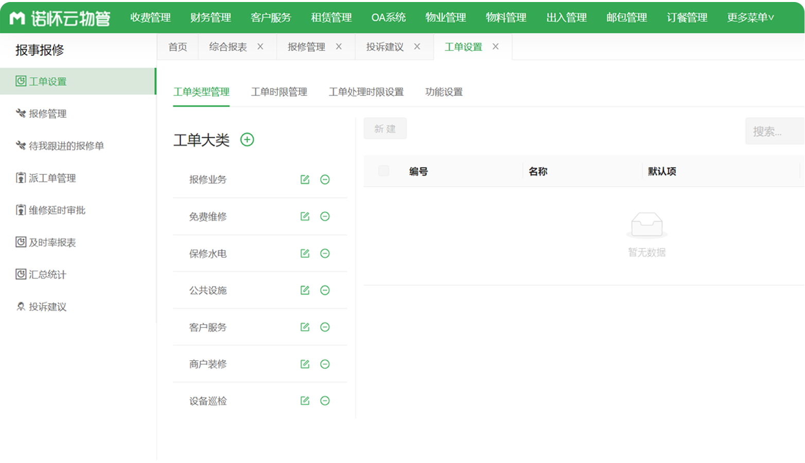Click the 新建 button
Screen dimensions: 805x463
(385, 129)
